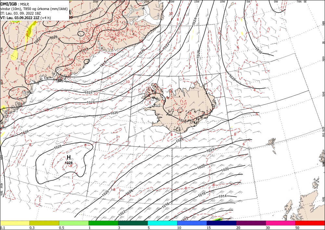Pick the blue 10–15 mm legend swatch

coord(192,223)
